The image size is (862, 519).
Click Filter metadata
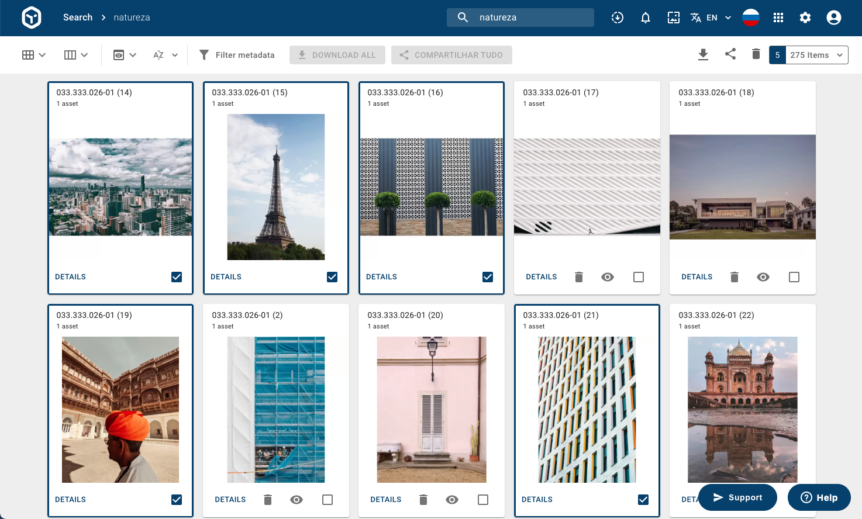coord(237,55)
